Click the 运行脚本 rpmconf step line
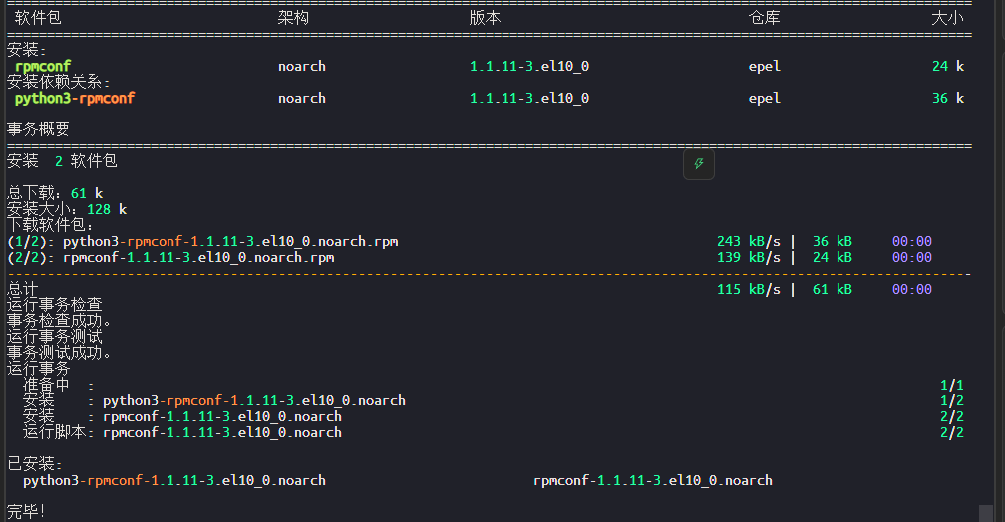This screenshot has height=522, width=1005. click(x=182, y=433)
